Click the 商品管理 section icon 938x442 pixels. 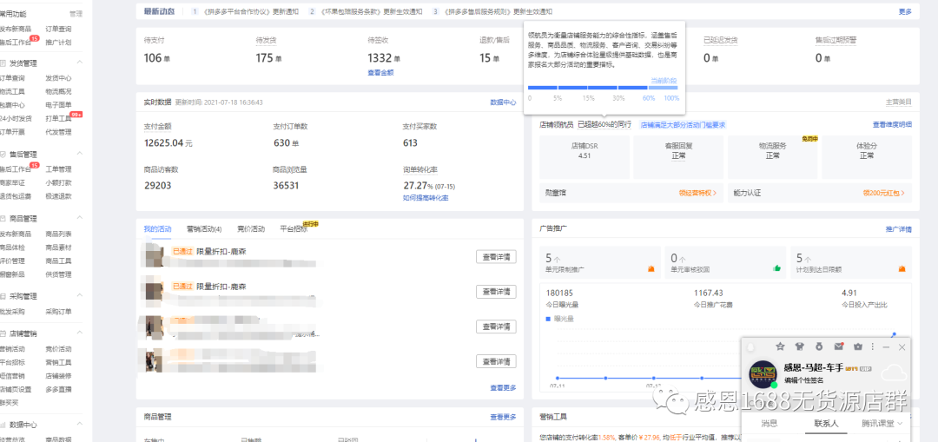pyautogui.click(x=3, y=218)
